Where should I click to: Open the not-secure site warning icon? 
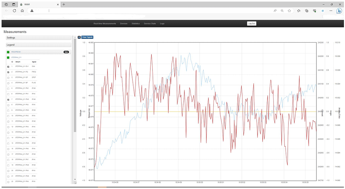(x=32, y=11)
